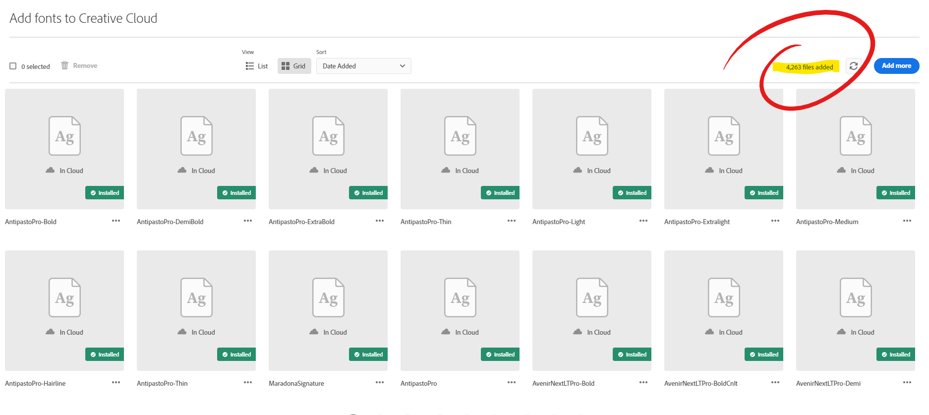
Task: Select the AvenirNextLTPro-BoldCnIt font card thumbnail
Action: point(724,310)
